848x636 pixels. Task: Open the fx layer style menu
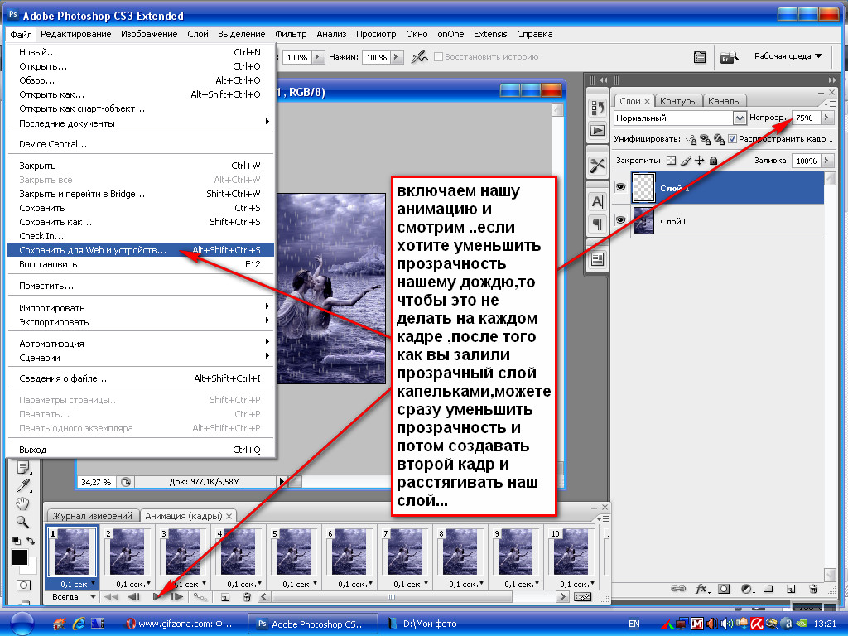tap(701, 589)
